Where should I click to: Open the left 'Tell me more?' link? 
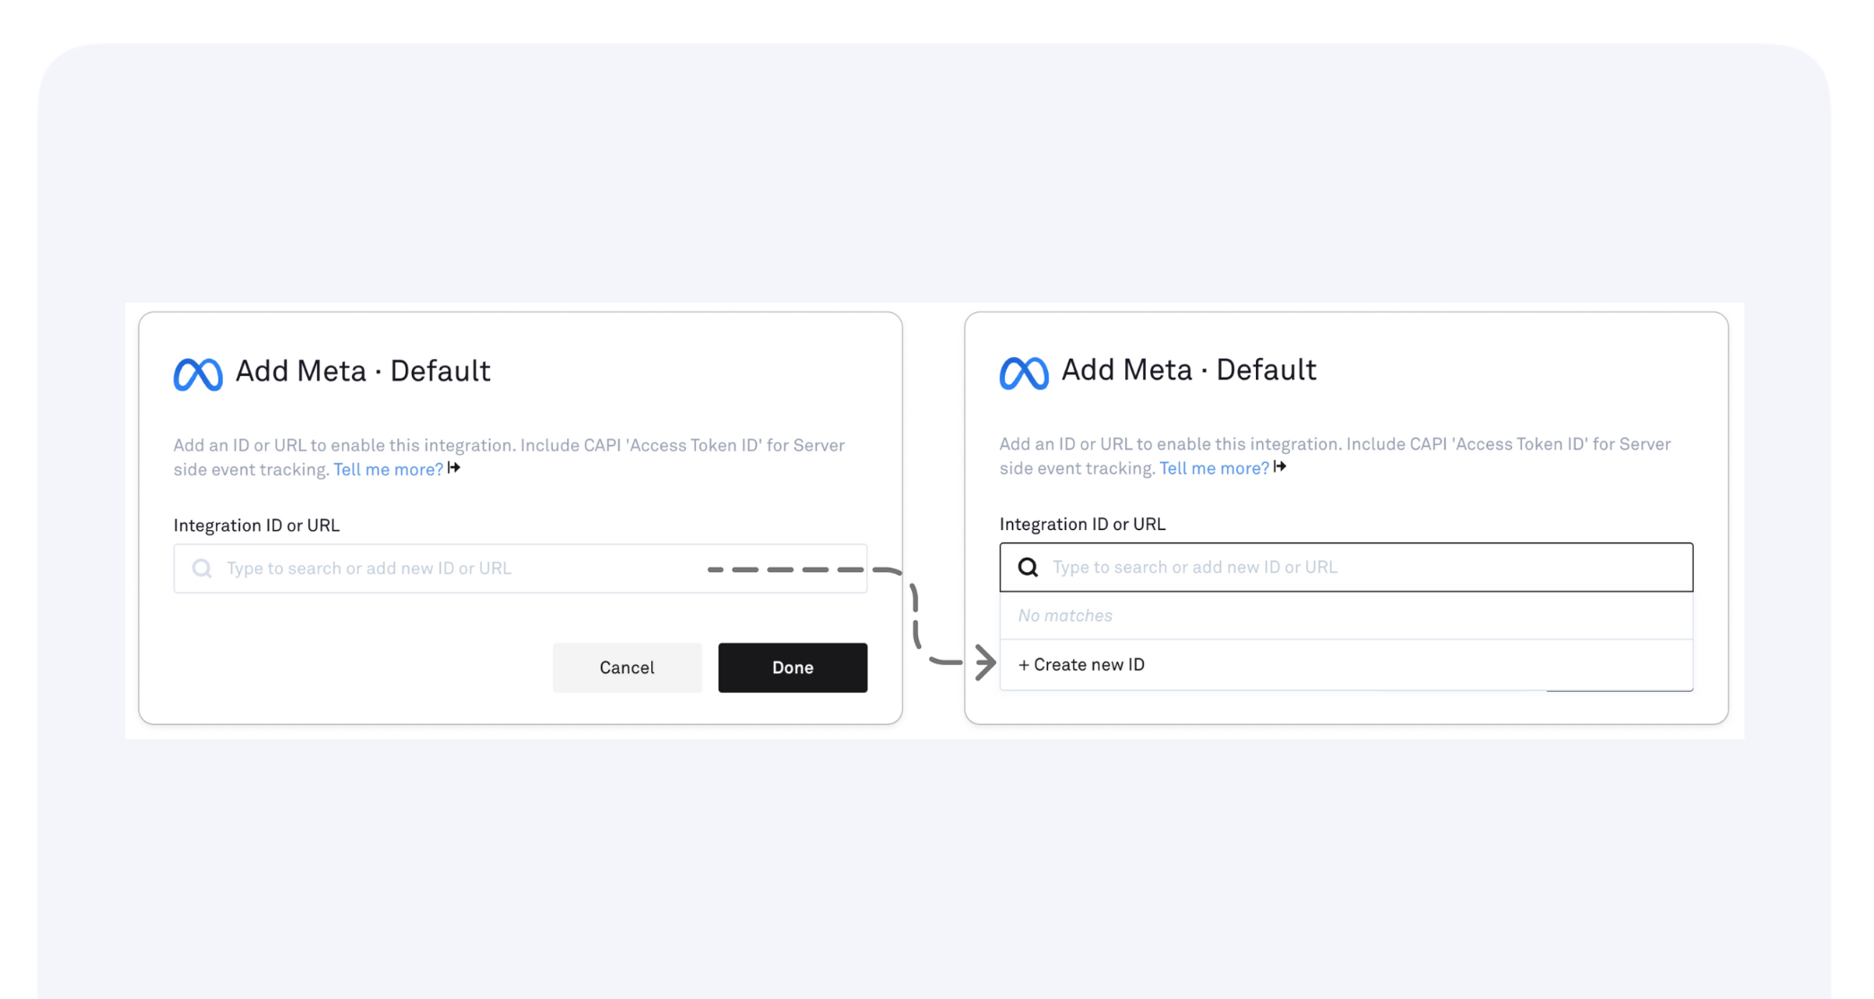click(387, 468)
